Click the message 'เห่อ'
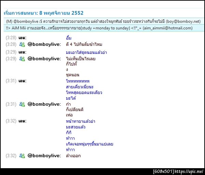 click(69, 115)
